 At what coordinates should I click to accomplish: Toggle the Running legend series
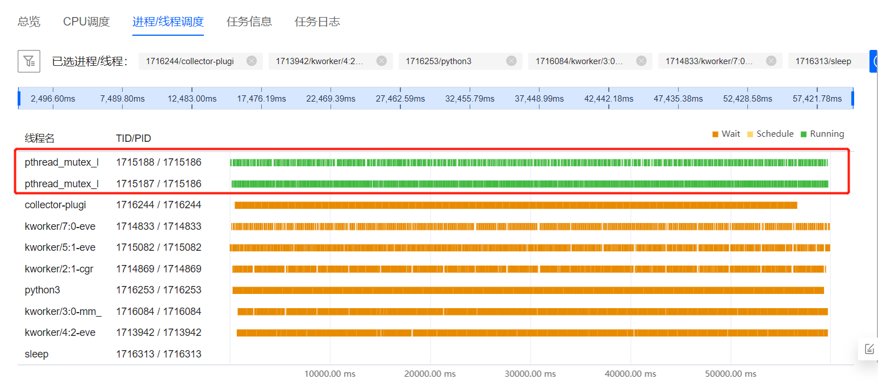pos(822,134)
